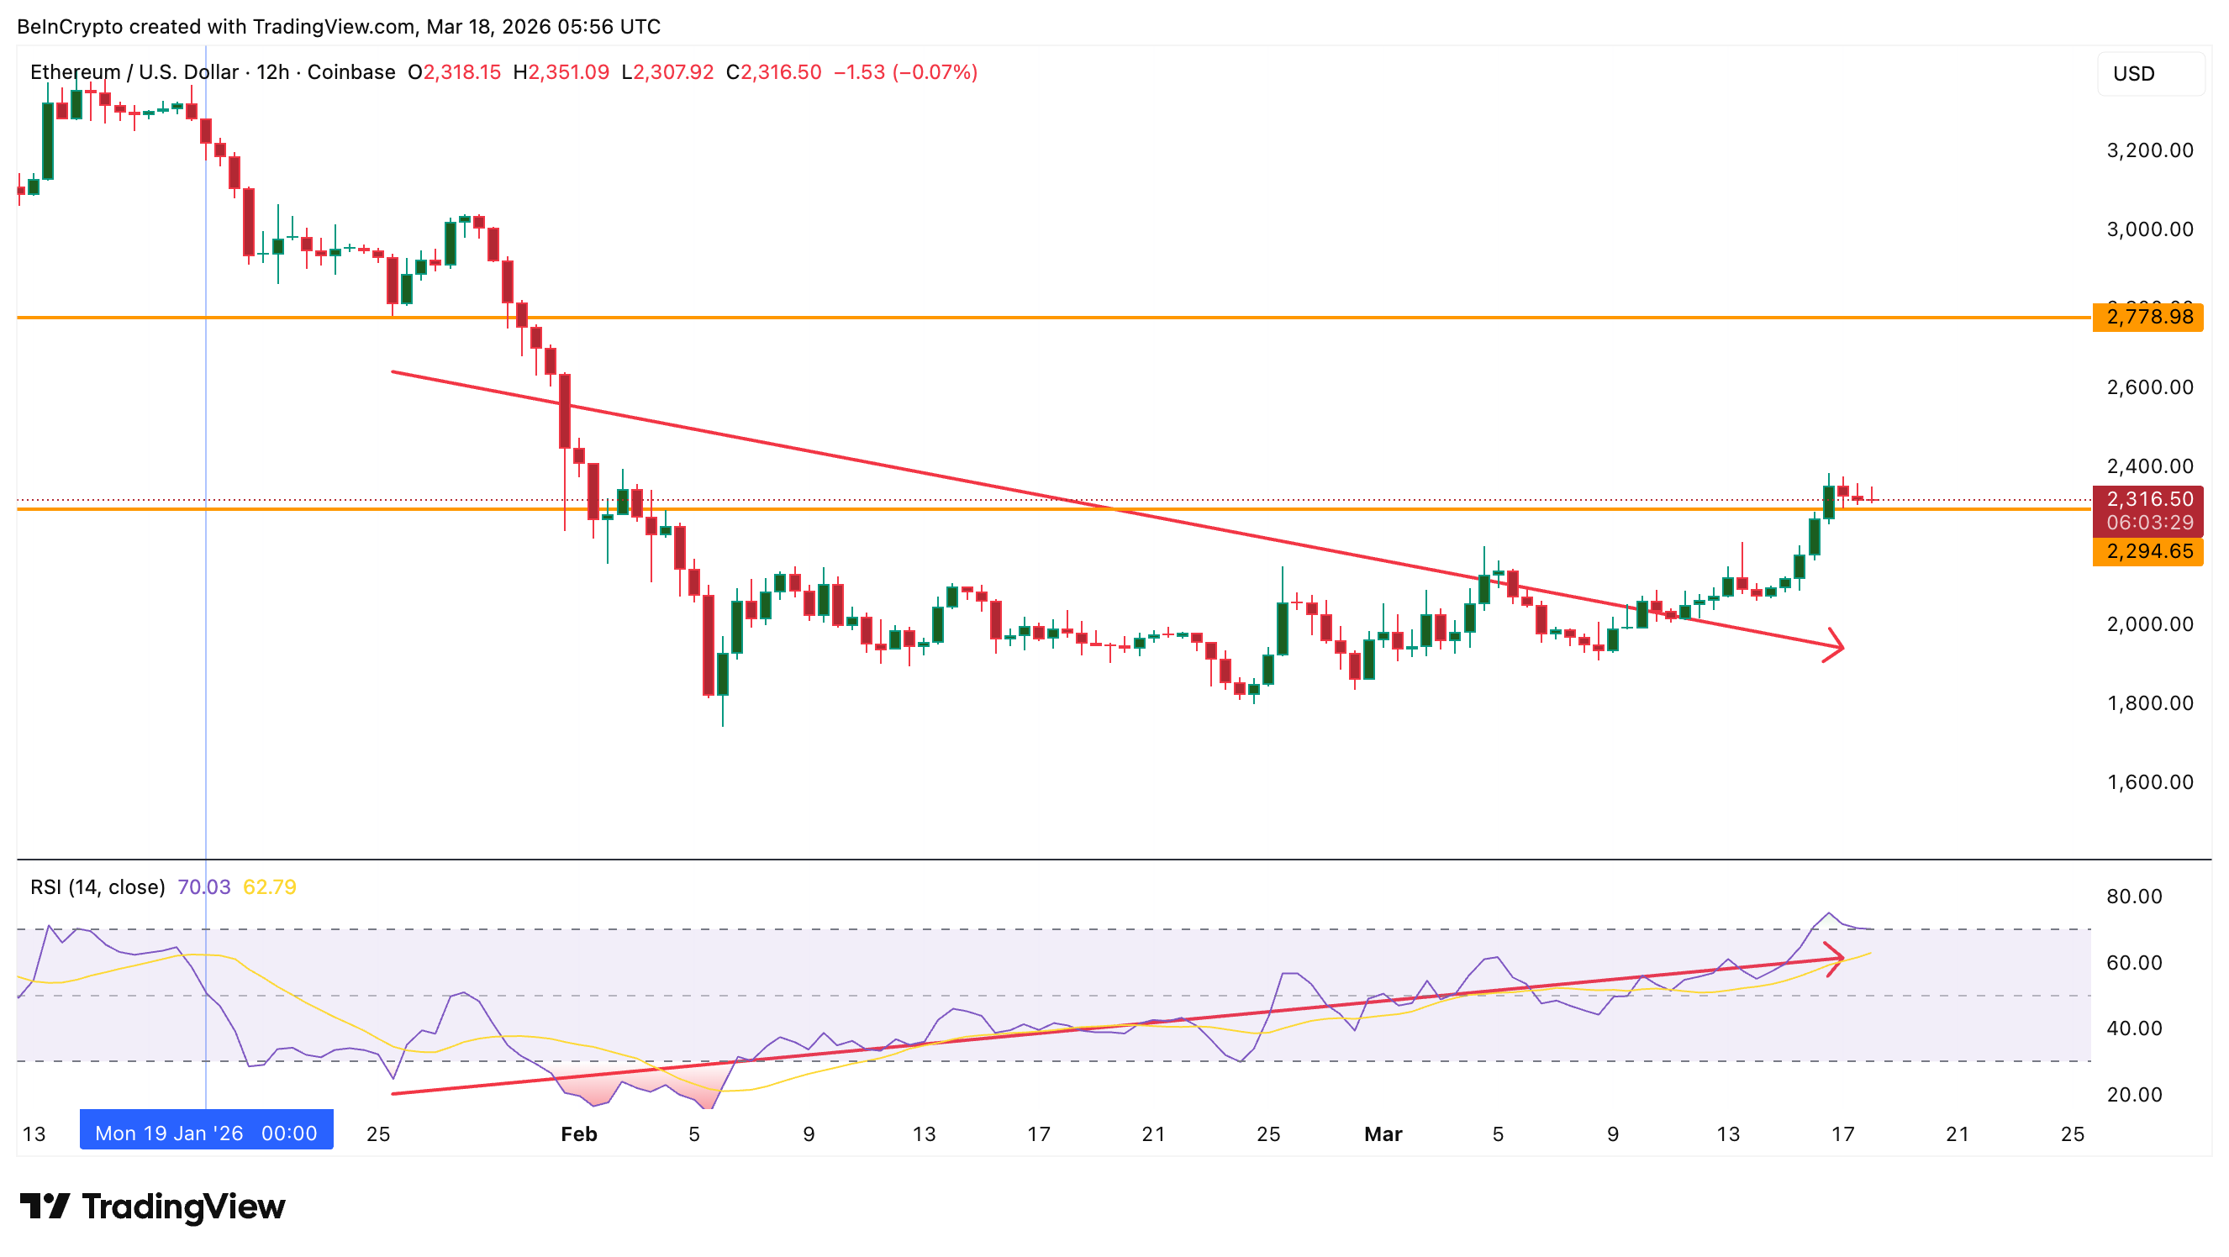Viewport: 2229px width, 1257px height.
Task: Click the Feb label on time axis
Action: coord(578,1134)
